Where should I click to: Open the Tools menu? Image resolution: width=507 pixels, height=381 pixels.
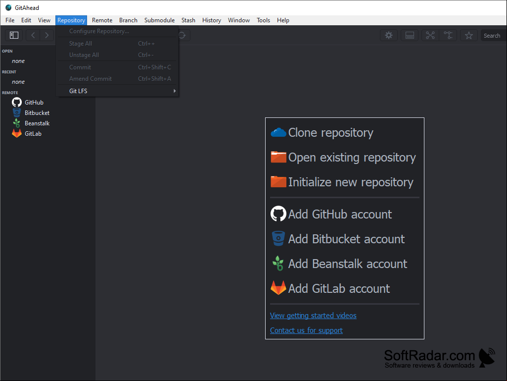point(264,20)
